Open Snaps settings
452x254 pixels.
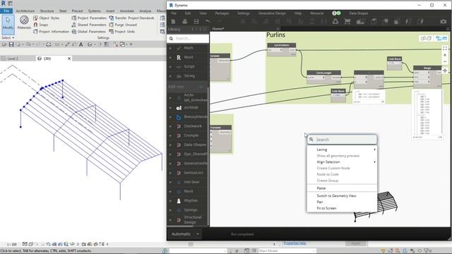(41, 25)
